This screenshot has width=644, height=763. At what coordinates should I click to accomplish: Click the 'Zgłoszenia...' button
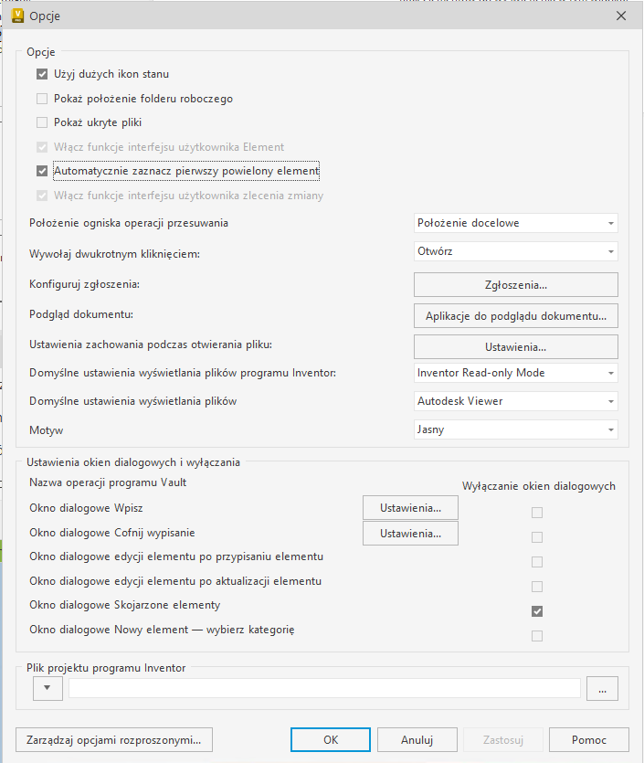[516, 284]
